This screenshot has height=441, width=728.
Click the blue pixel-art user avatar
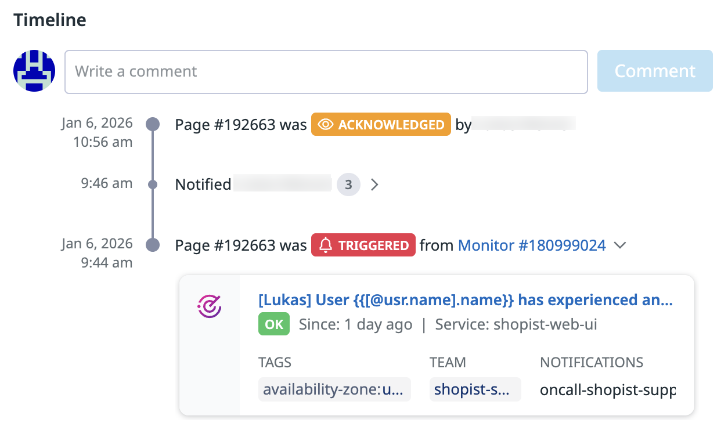pos(34,71)
